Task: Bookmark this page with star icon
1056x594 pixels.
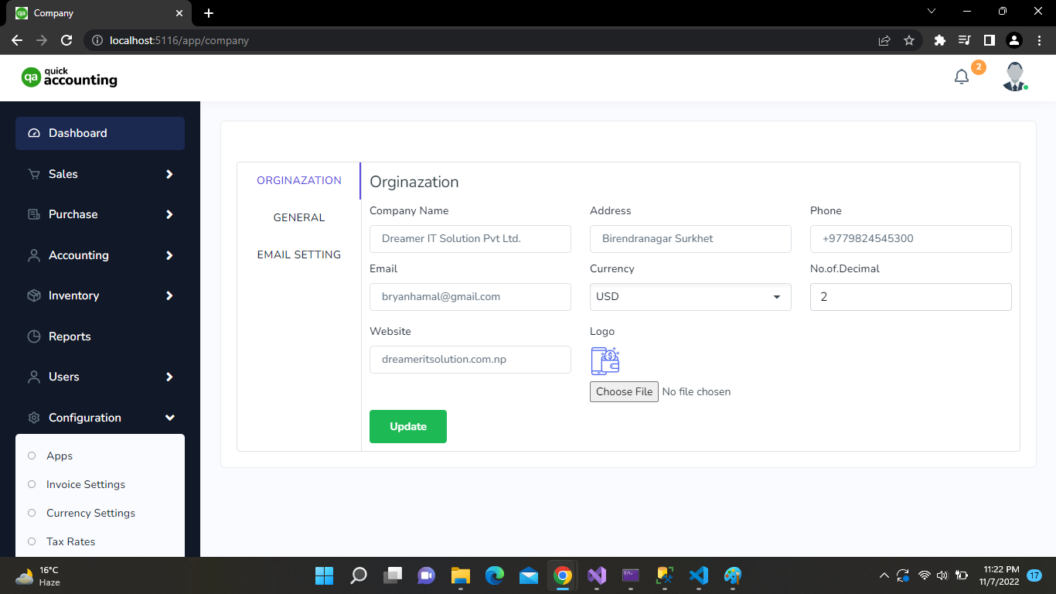Action: coord(909,40)
